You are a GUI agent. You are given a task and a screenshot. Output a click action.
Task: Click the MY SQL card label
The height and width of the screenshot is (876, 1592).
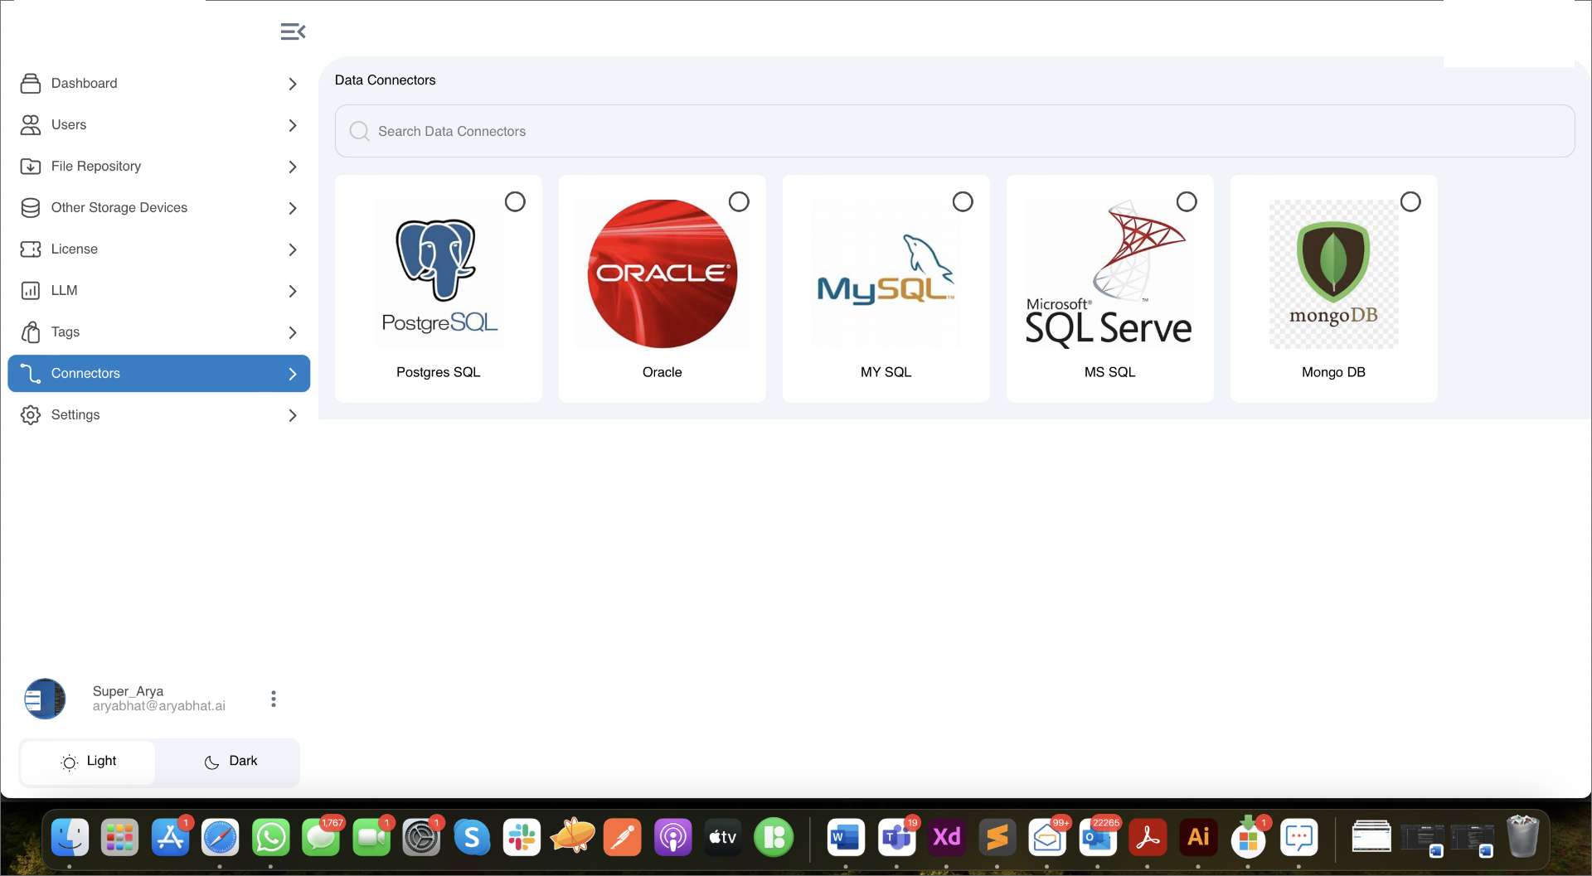(886, 372)
